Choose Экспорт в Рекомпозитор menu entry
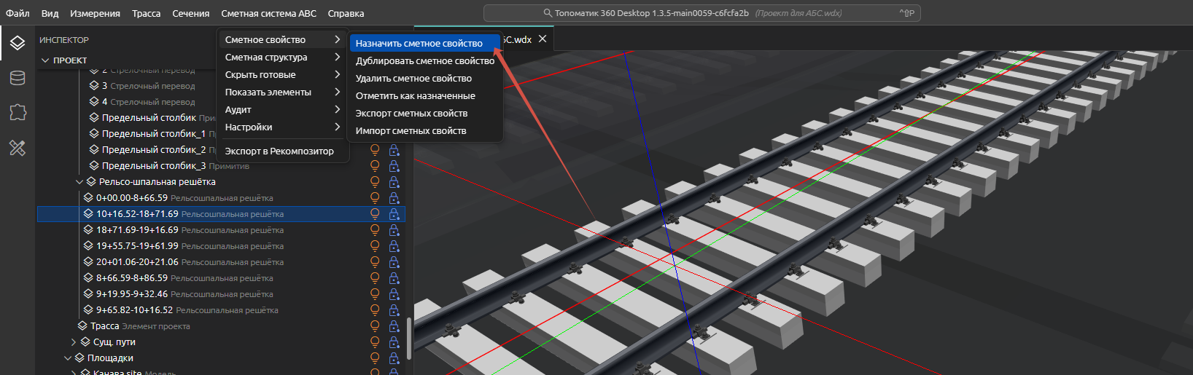1193x375 pixels. (283, 151)
